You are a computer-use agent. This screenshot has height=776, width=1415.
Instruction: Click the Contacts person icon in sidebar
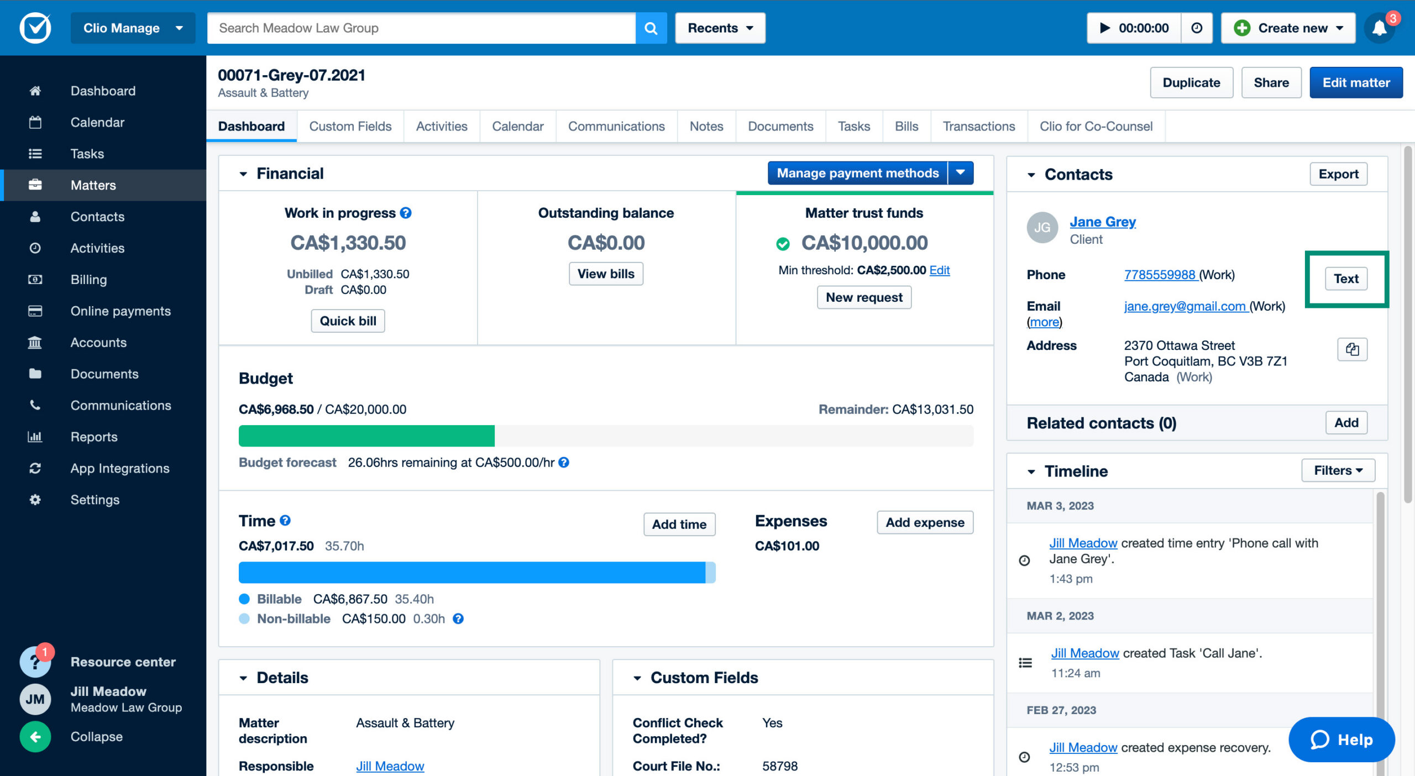click(35, 216)
